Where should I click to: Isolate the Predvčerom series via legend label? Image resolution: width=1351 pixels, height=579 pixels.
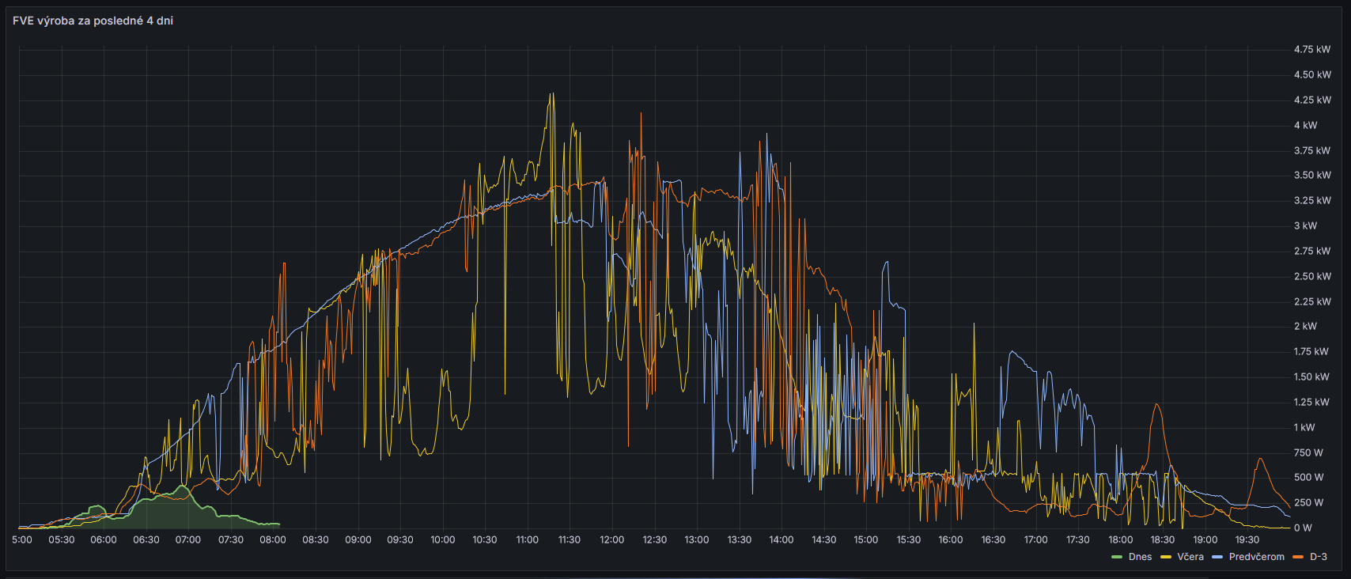1256,557
